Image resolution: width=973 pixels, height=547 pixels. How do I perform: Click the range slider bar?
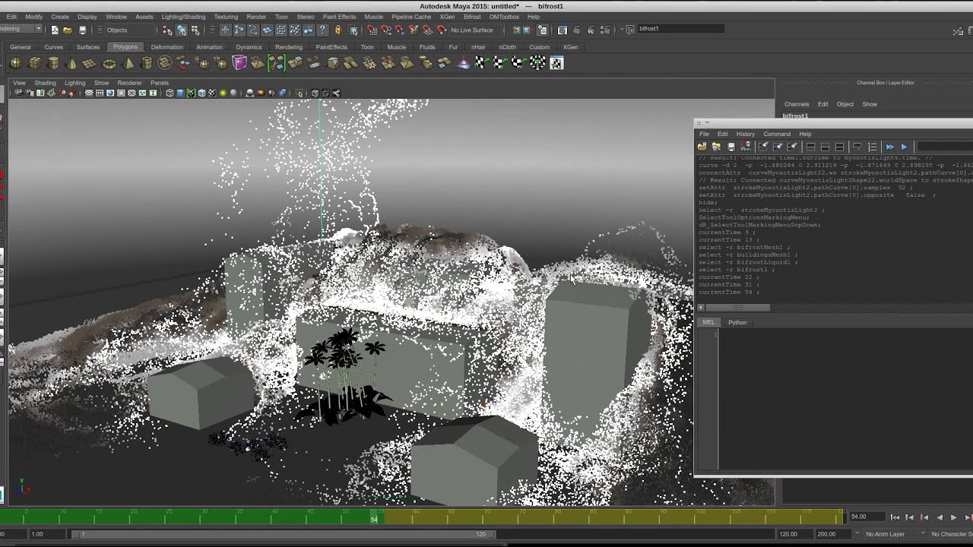pyautogui.click(x=283, y=534)
